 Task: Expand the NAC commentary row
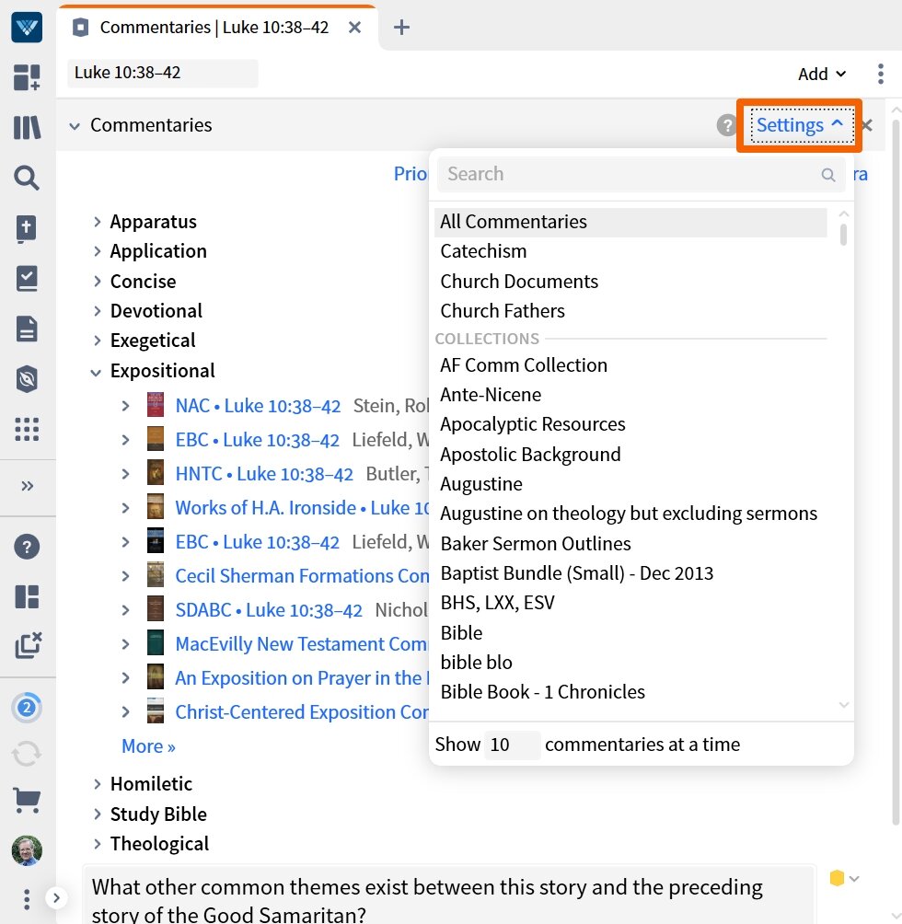point(125,406)
